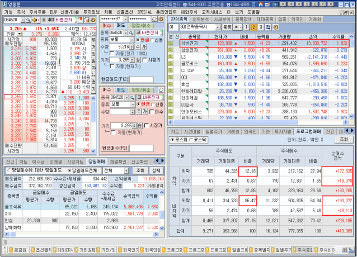This screenshot has height=257, width=357.
Task: Click the home icon in the title bar
Action: click(x=261, y=4)
